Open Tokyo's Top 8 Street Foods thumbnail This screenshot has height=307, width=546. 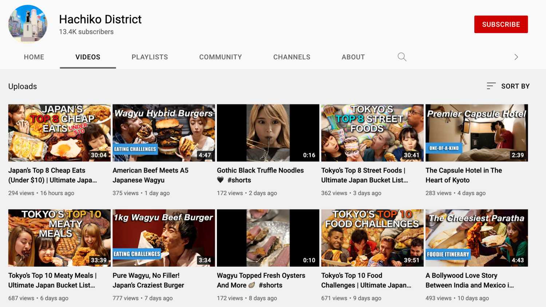click(372, 133)
